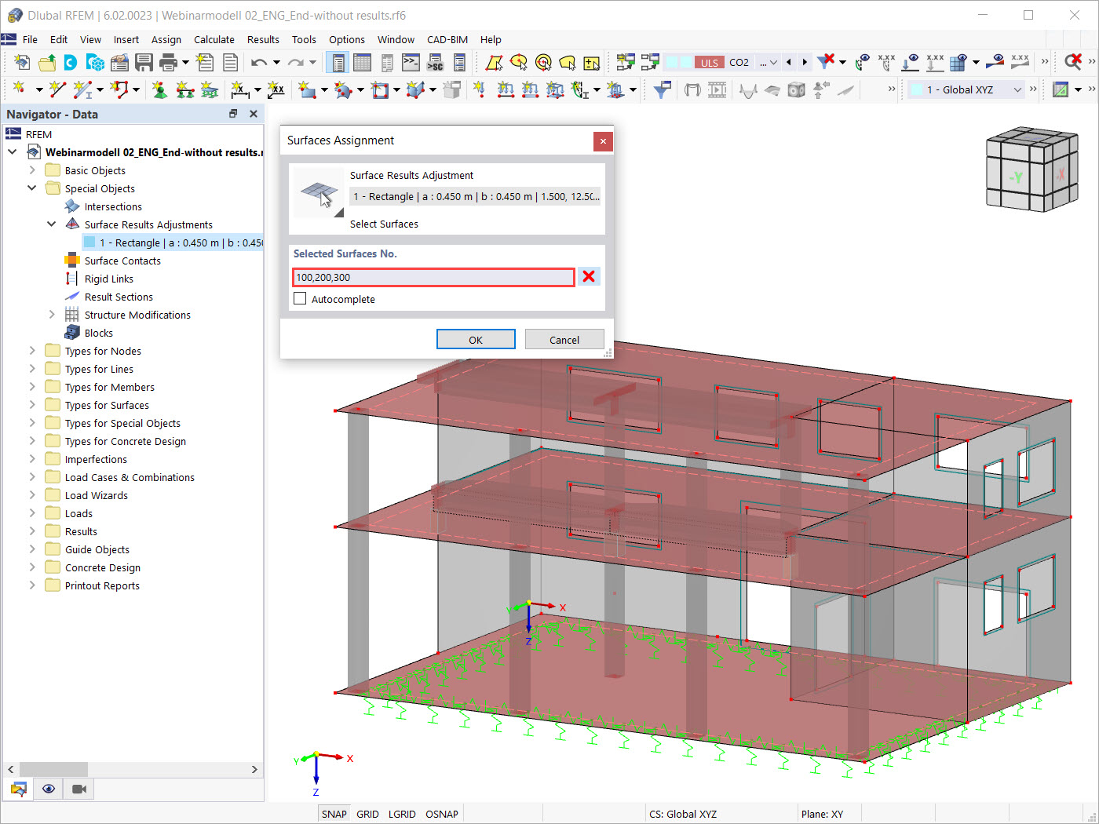The image size is (1099, 824).
Task: Toggle SNAP in the status bar
Action: tap(334, 814)
